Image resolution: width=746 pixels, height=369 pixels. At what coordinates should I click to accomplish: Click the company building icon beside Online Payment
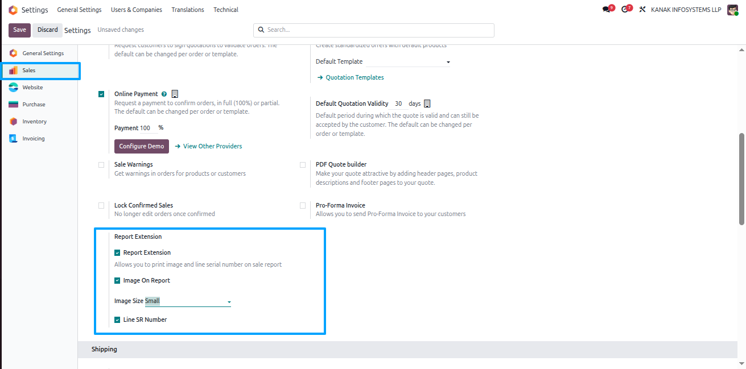tap(175, 94)
